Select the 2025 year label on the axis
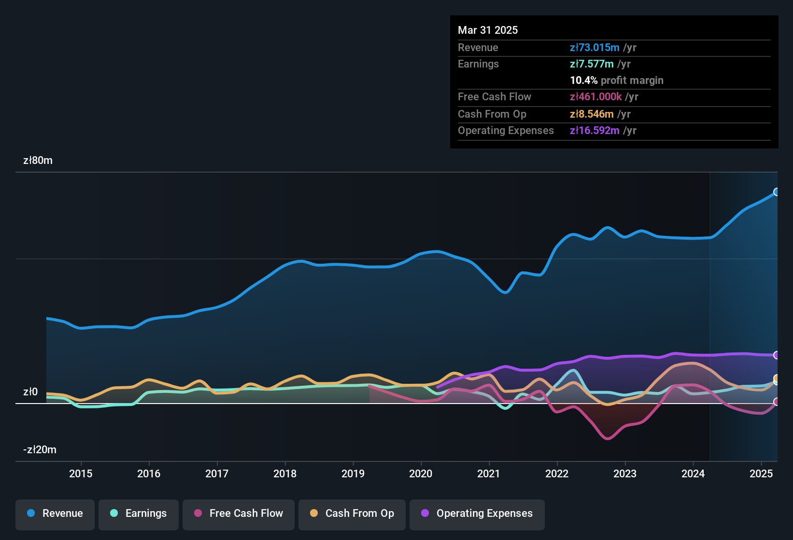The height and width of the screenshot is (540, 793). click(x=762, y=473)
